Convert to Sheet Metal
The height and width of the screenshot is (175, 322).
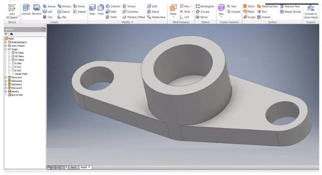click(x=311, y=12)
